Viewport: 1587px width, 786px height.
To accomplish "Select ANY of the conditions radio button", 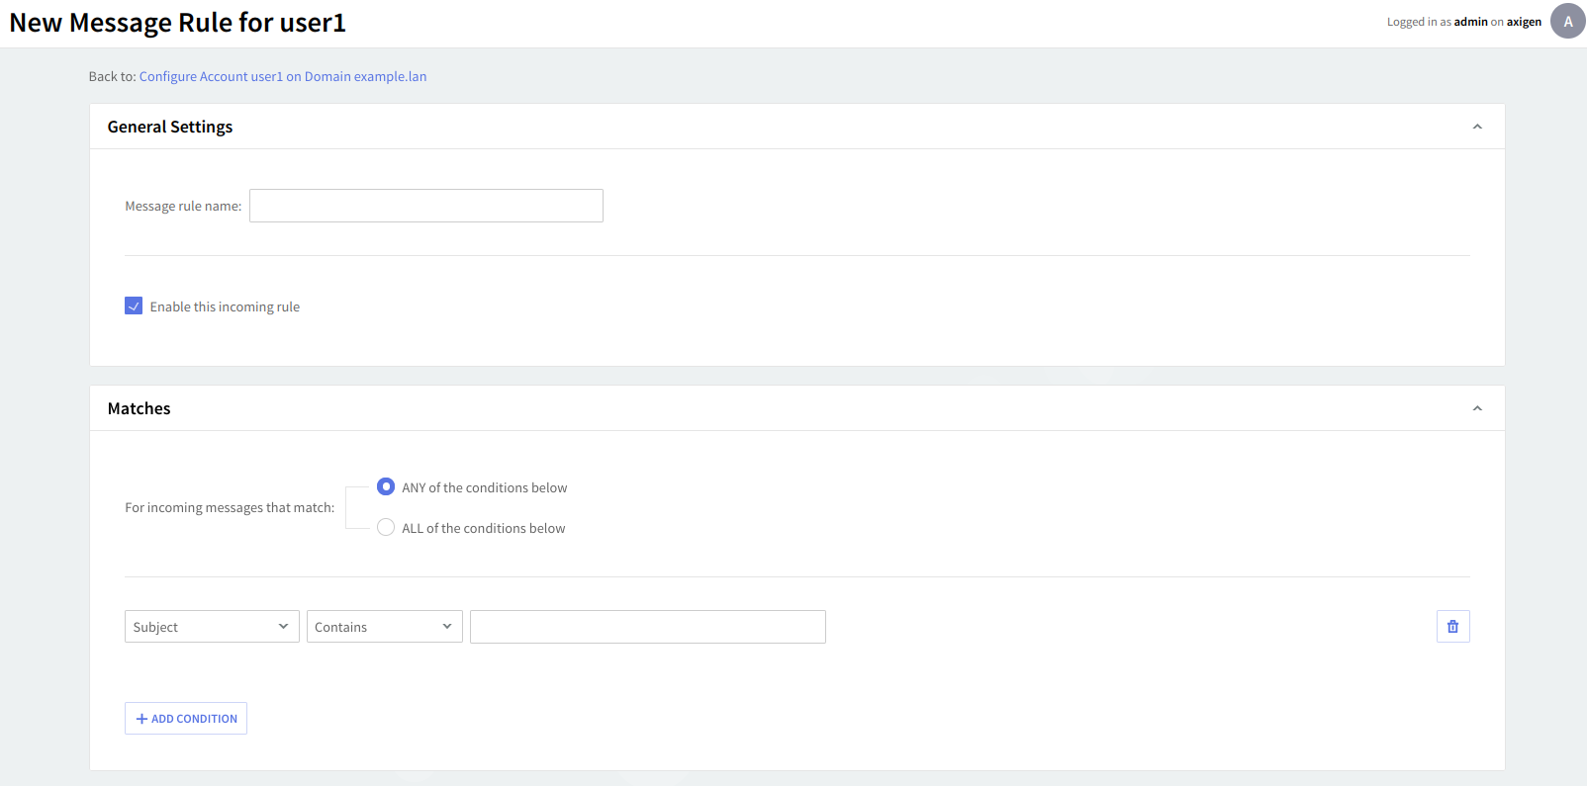I will coord(386,487).
